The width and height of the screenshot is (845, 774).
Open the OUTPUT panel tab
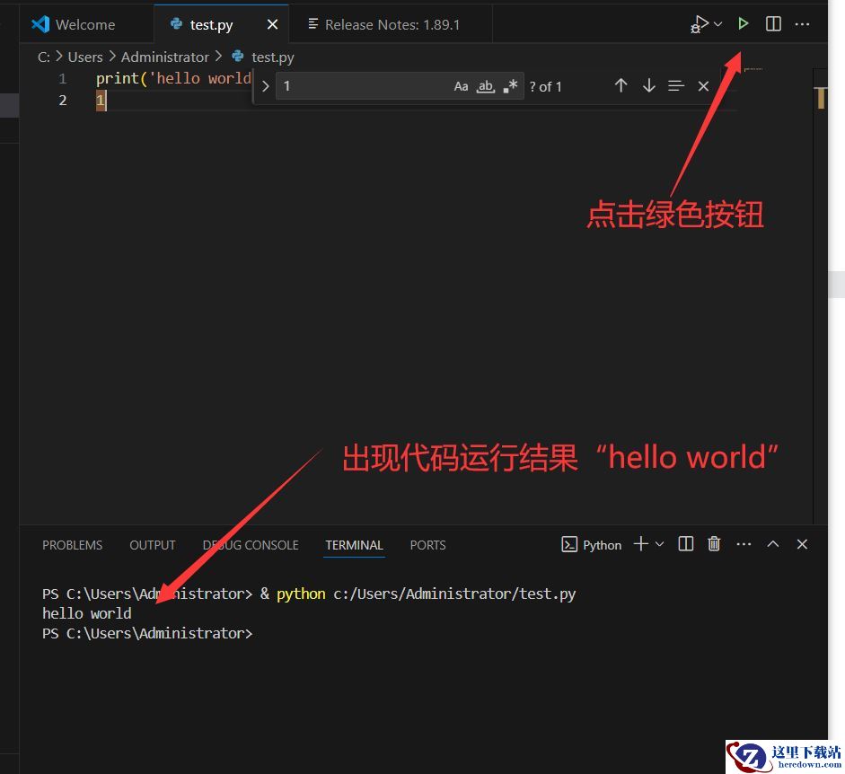(x=153, y=545)
